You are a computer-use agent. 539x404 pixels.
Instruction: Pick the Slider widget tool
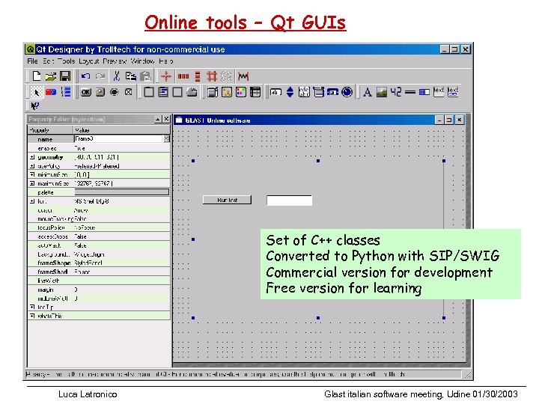332,92
